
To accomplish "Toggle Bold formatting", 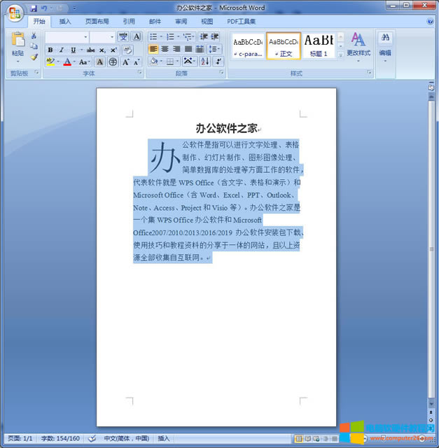I will pyautogui.click(x=50, y=50).
